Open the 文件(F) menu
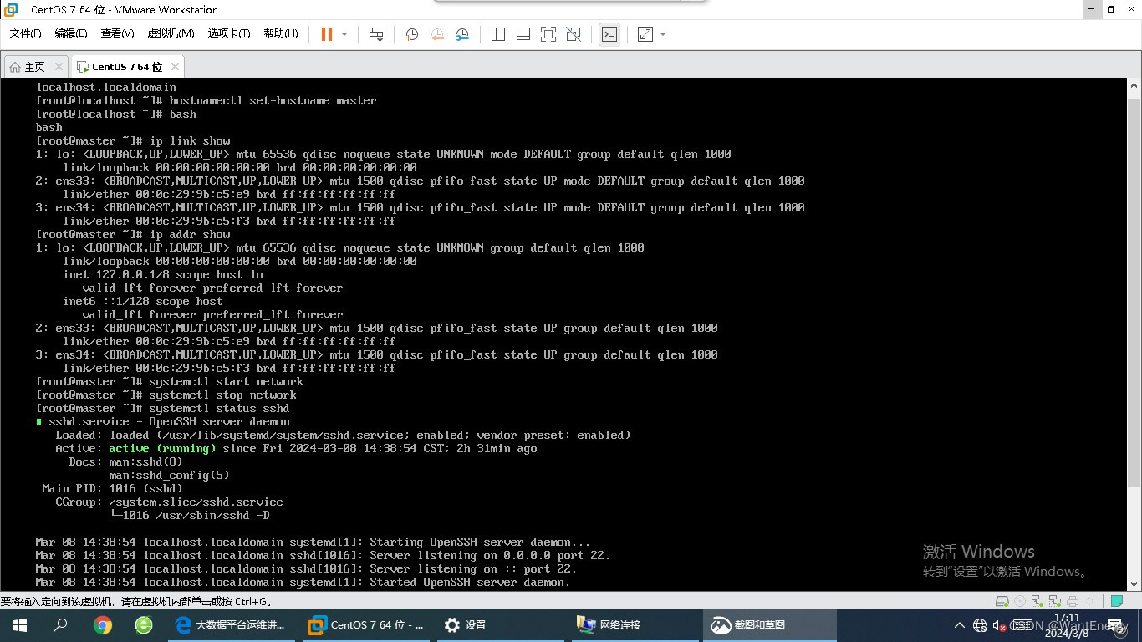Image resolution: width=1142 pixels, height=642 pixels. [x=26, y=33]
